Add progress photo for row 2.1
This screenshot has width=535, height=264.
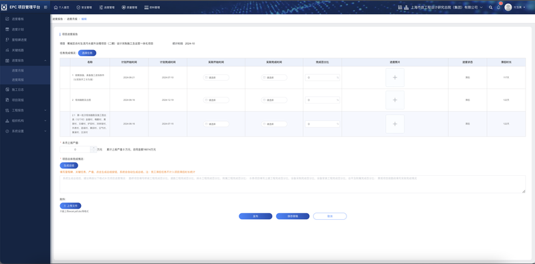point(395,124)
